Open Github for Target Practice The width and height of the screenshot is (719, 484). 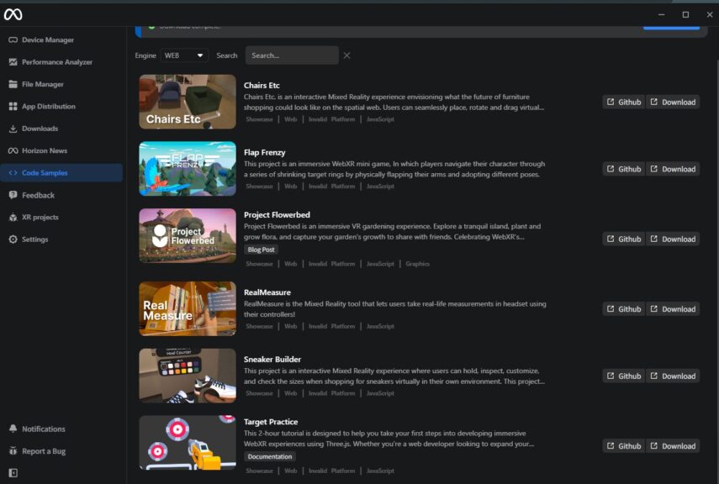point(624,446)
